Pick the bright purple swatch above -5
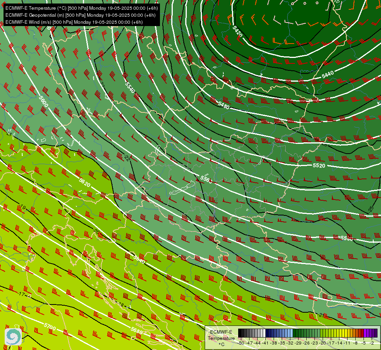Screen dimensions: 381x350 [365, 333]
